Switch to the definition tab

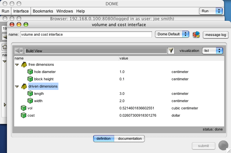click(x=104, y=138)
